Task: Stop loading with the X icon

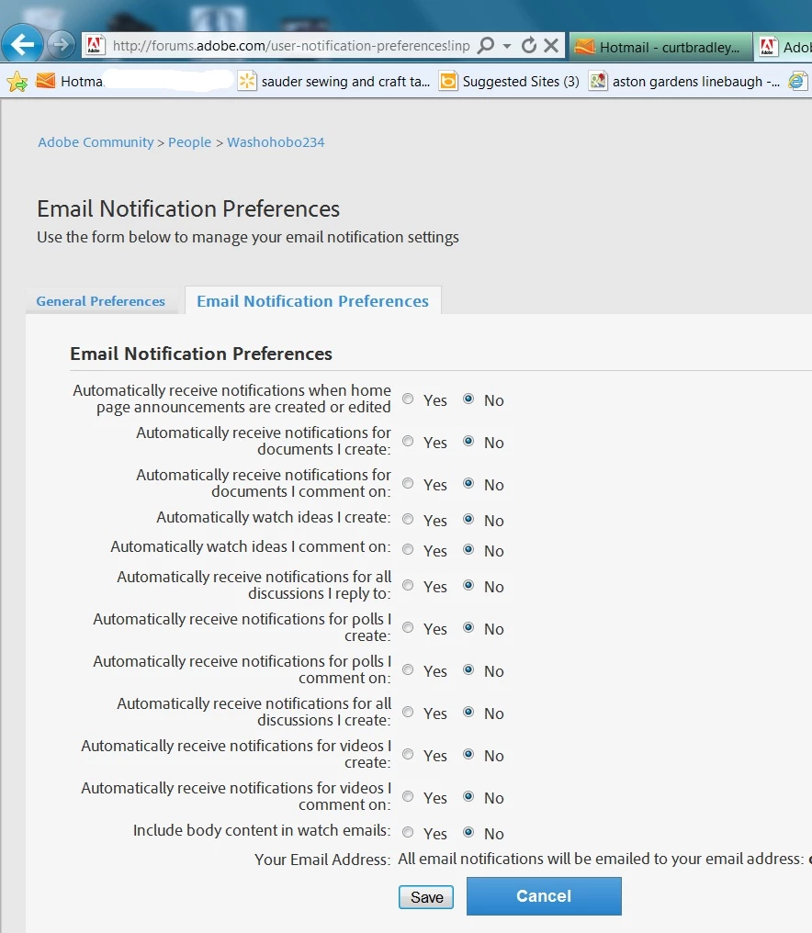Action: pos(551,45)
